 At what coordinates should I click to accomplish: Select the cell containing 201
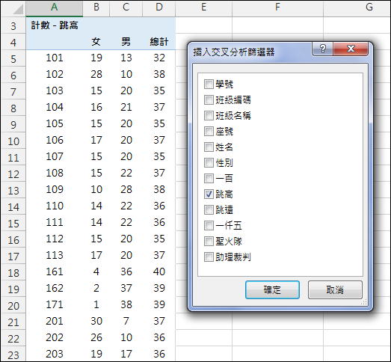click(54, 322)
